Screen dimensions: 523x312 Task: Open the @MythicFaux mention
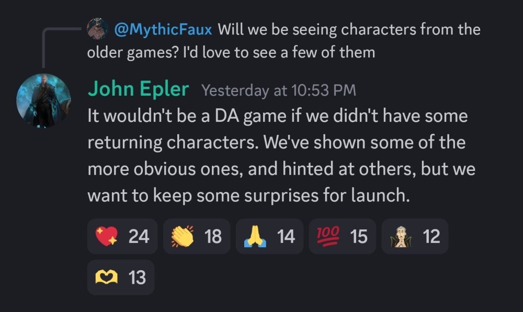(163, 29)
